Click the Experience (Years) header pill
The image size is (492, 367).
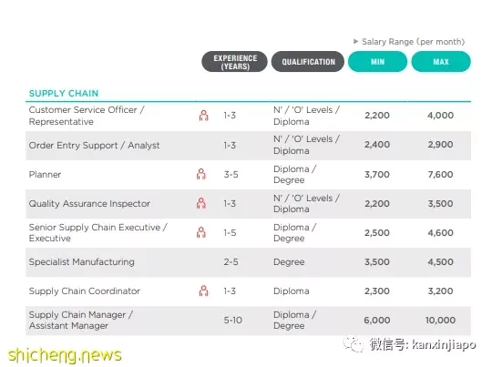[x=235, y=62]
